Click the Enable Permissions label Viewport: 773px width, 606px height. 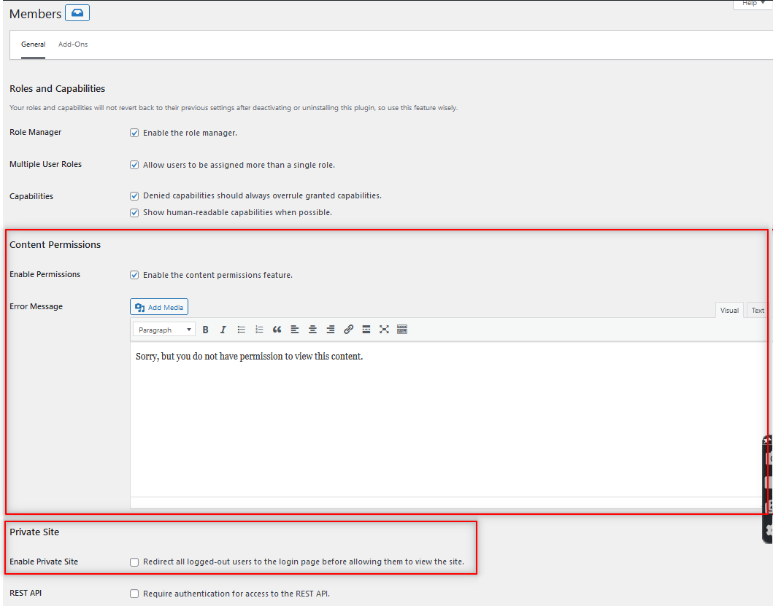(x=45, y=274)
